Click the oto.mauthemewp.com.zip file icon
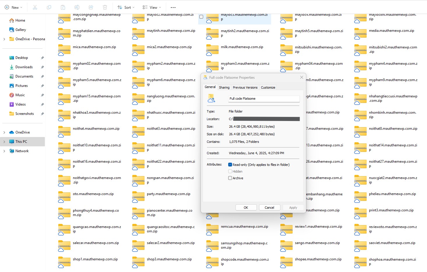 (64, 196)
